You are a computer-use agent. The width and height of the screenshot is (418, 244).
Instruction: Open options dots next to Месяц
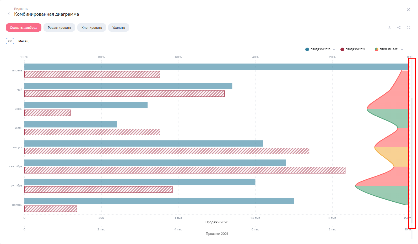click(32, 41)
